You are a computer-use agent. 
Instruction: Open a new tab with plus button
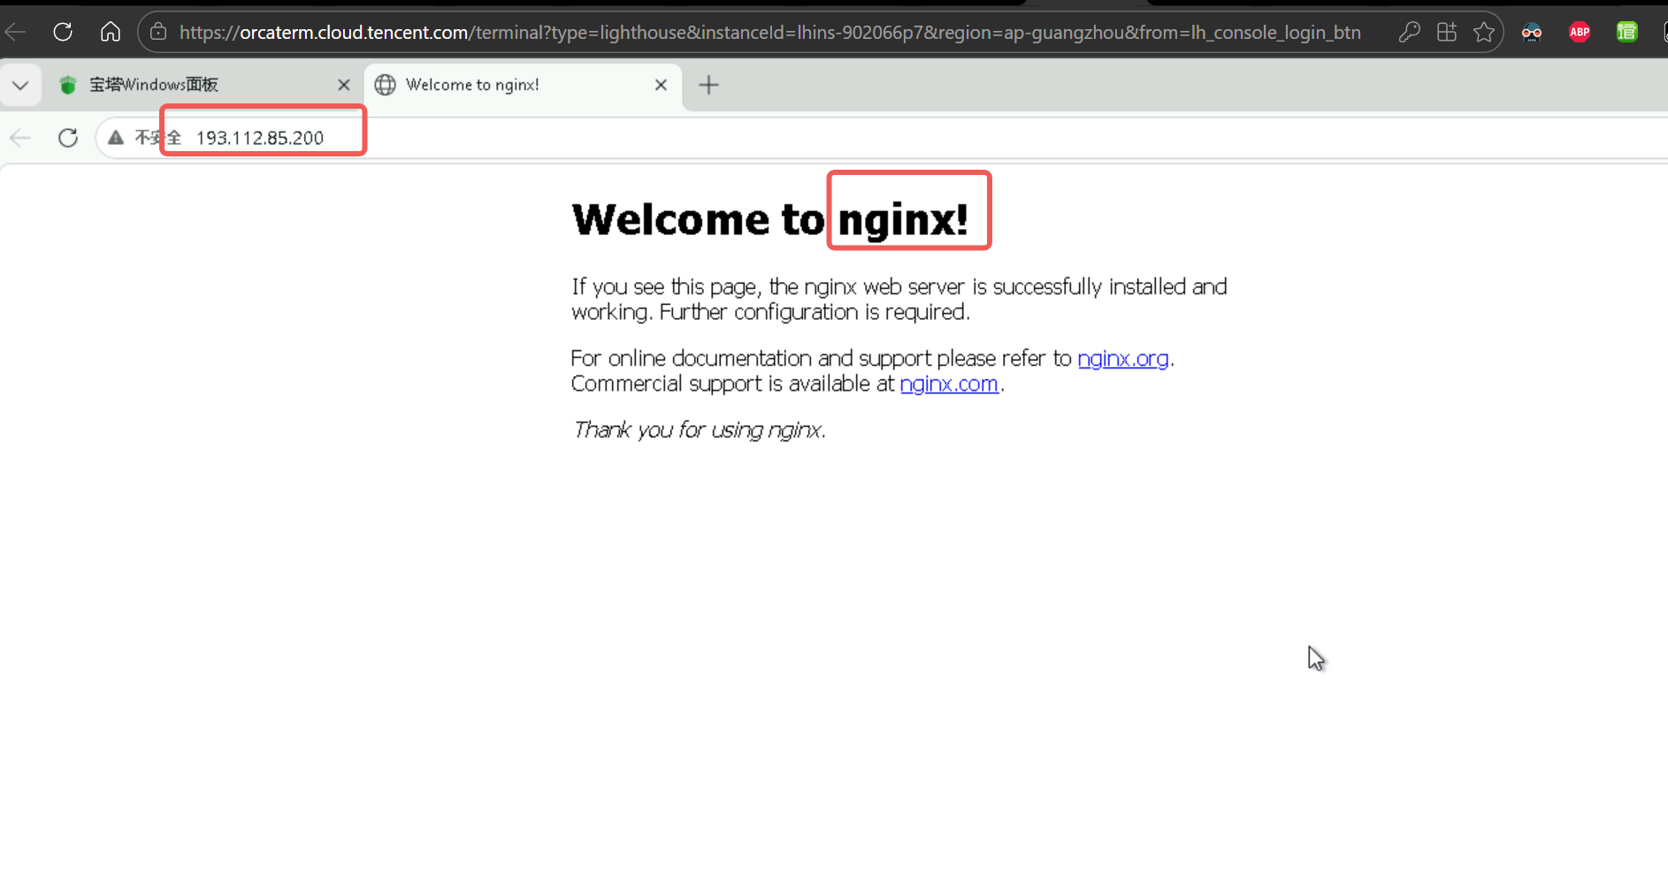point(708,85)
